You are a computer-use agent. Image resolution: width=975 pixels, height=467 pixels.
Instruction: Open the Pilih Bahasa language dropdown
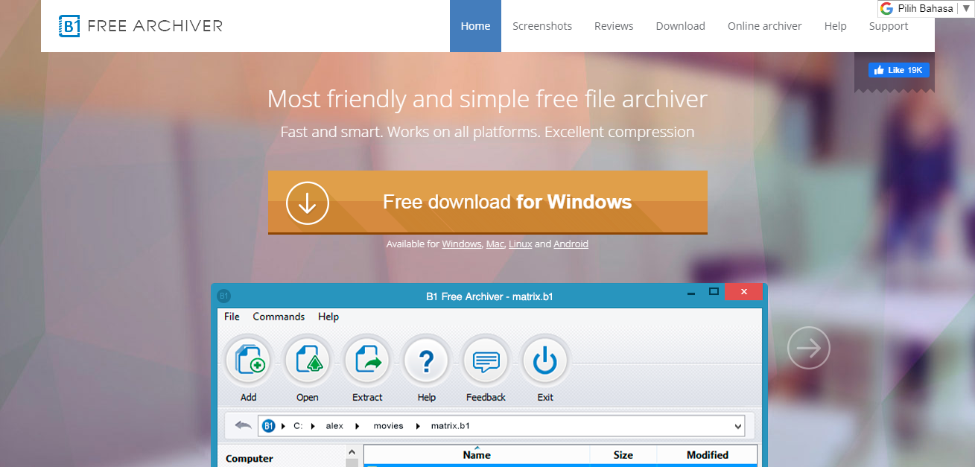tap(927, 8)
